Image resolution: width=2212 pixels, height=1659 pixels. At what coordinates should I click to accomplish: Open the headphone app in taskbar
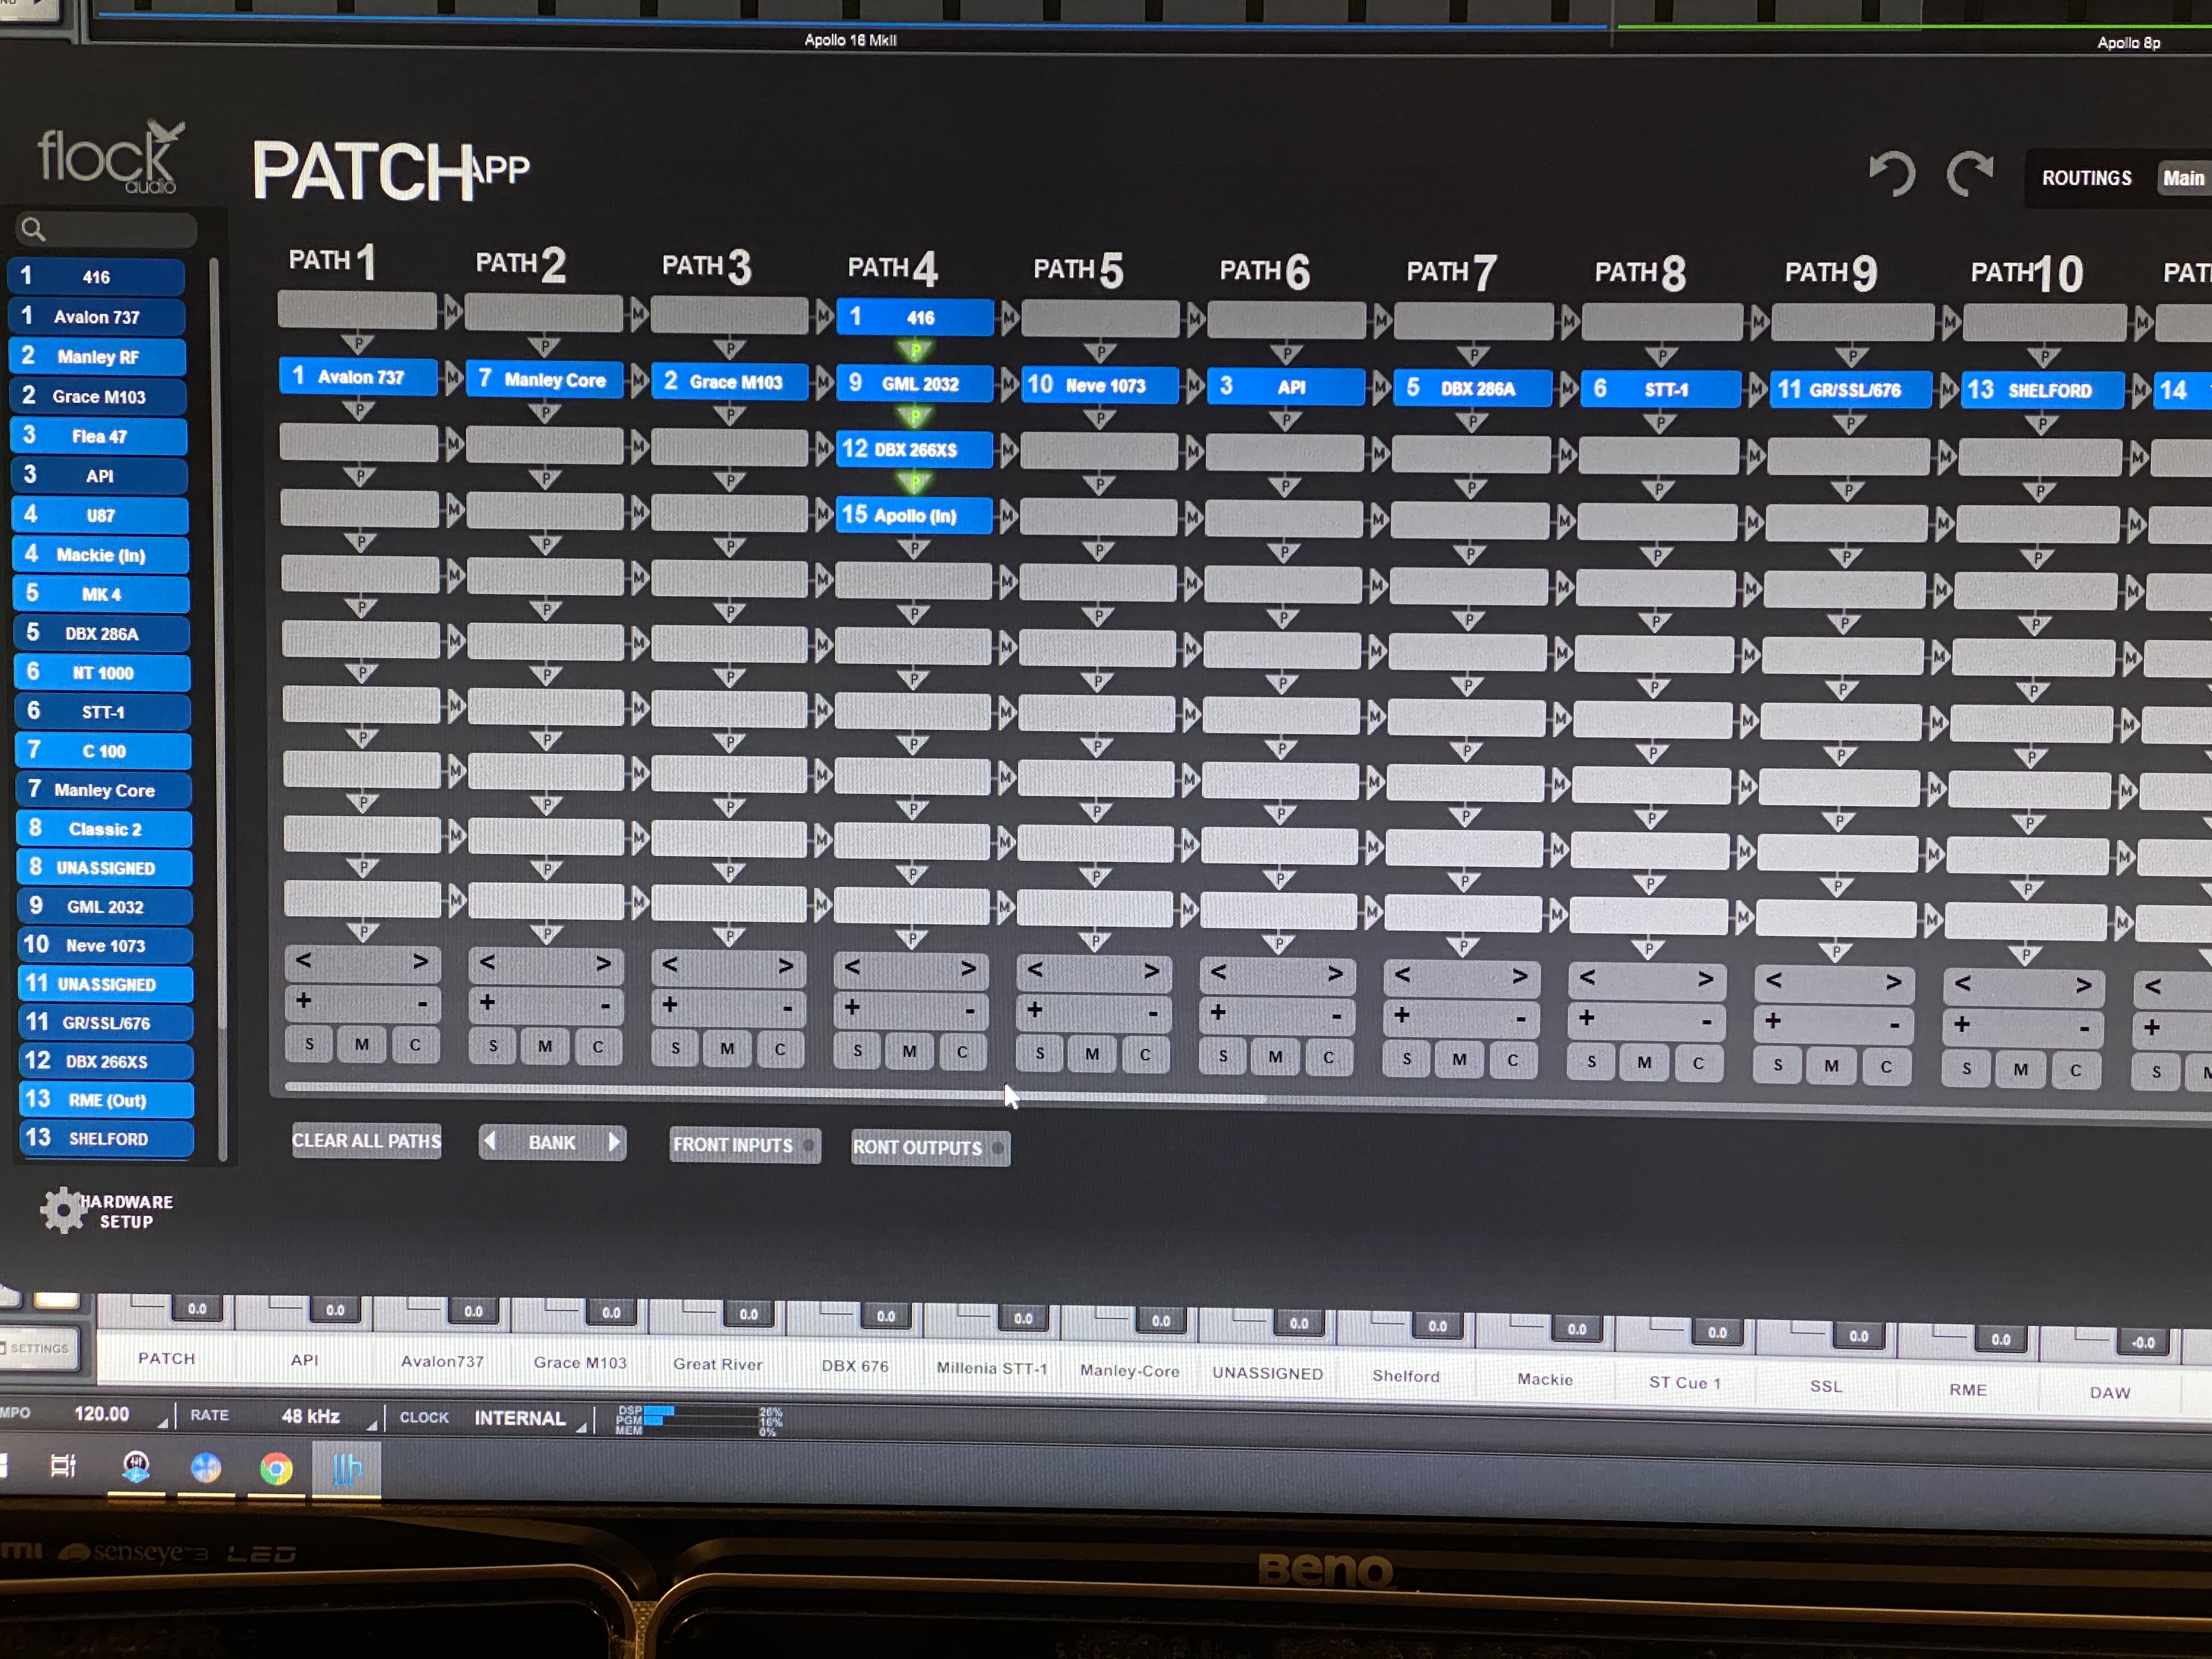[136, 1467]
